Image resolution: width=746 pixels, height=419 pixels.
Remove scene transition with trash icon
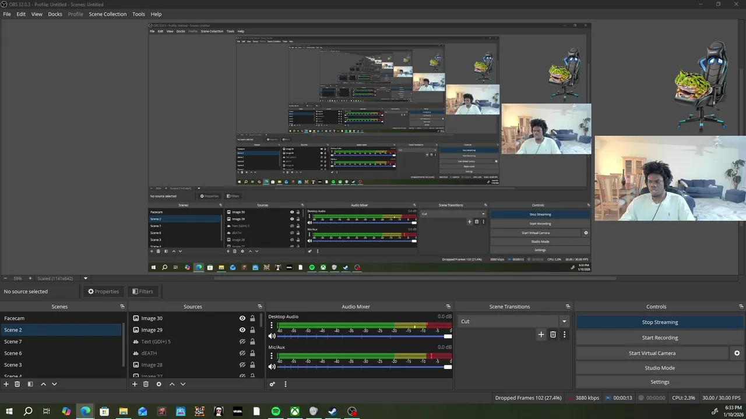click(x=553, y=335)
